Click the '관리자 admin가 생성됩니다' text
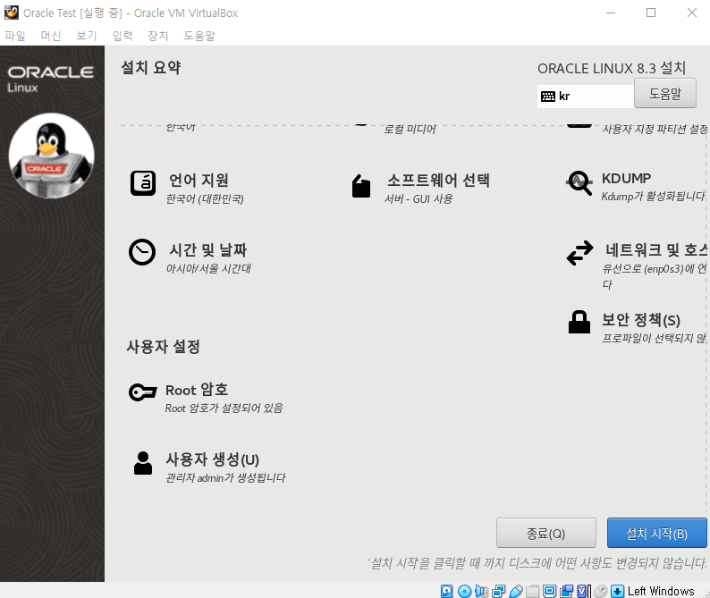Viewport: 710px width, 598px height. pos(225,478)
